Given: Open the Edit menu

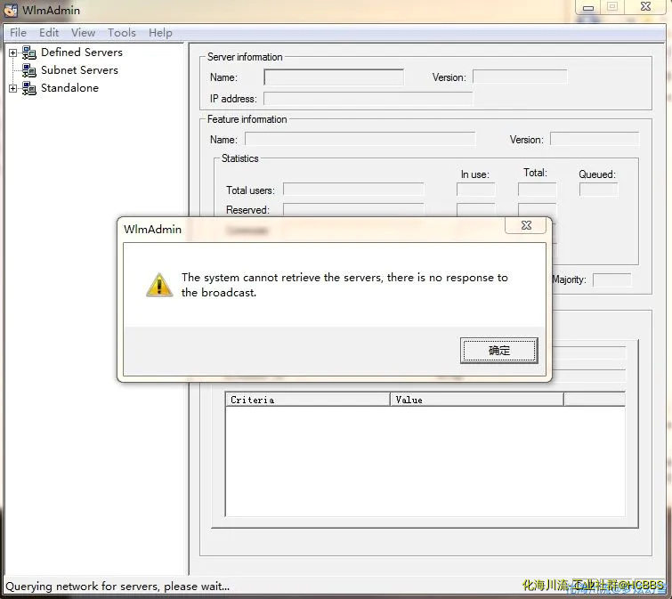Looking at the screenshot, I should pos(49,33).
